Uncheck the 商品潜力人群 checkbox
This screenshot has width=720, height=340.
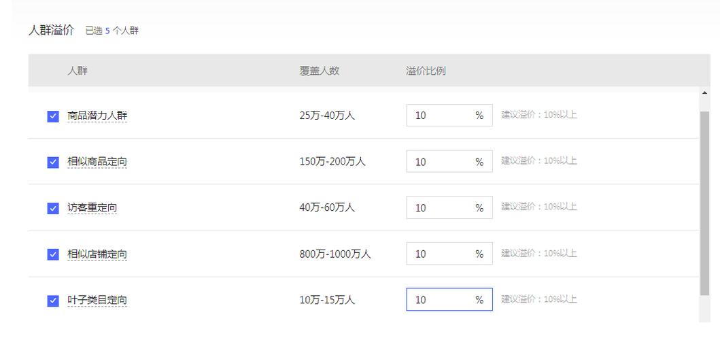[53, 116]
